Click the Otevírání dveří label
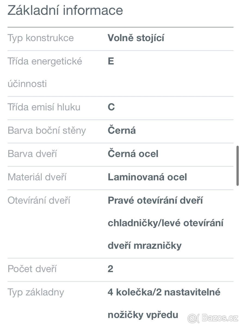 pyautogui.click(x=39, y=200)
